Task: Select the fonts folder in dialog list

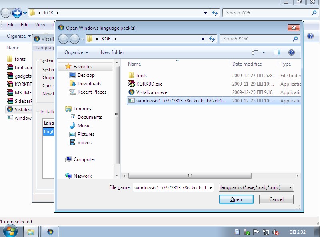Action: pos(138,75)
